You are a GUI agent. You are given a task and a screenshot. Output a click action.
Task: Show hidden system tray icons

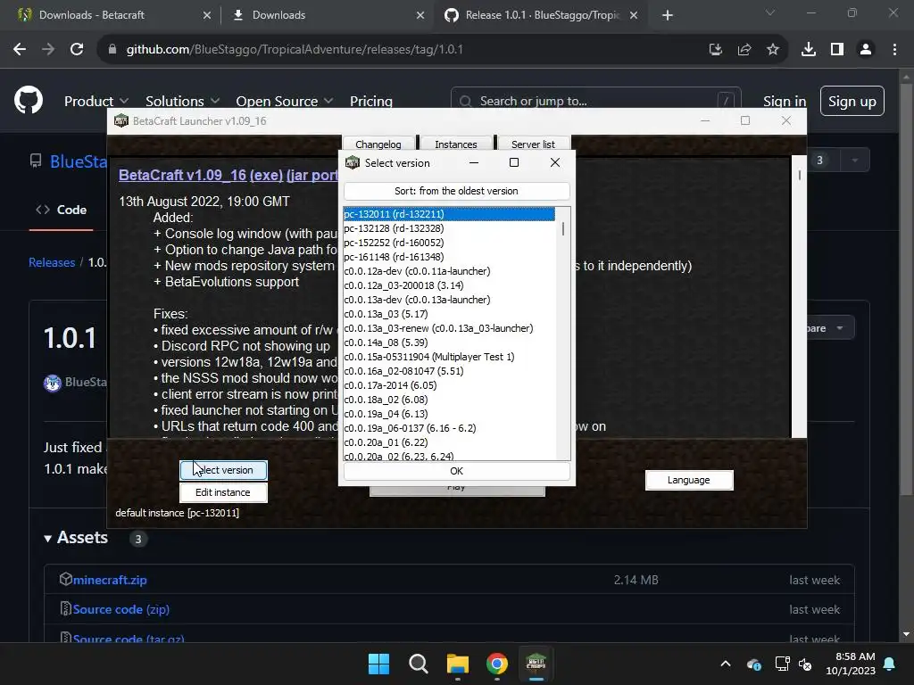click(725, 664)
